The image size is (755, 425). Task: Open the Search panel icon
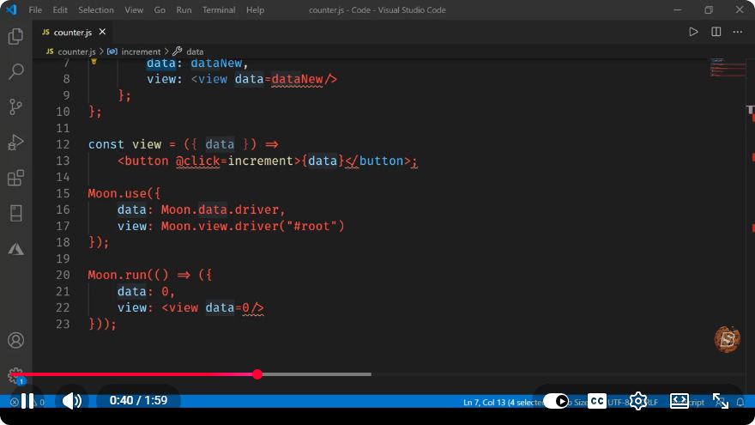coord(15,71)
